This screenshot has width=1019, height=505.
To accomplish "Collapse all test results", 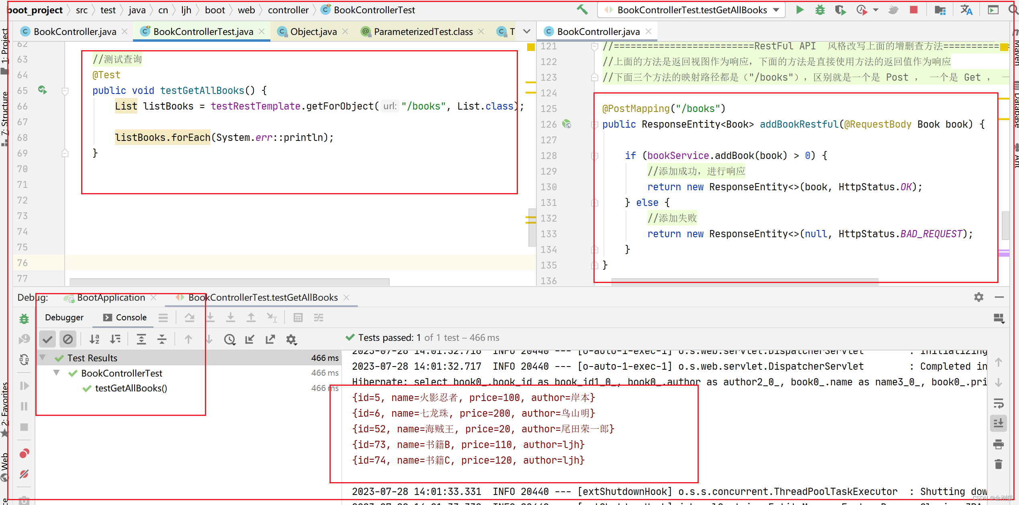I will (162, 339).
